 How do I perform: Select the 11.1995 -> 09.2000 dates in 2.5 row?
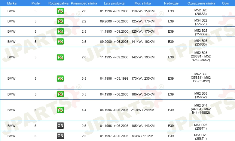pos(114,31)
